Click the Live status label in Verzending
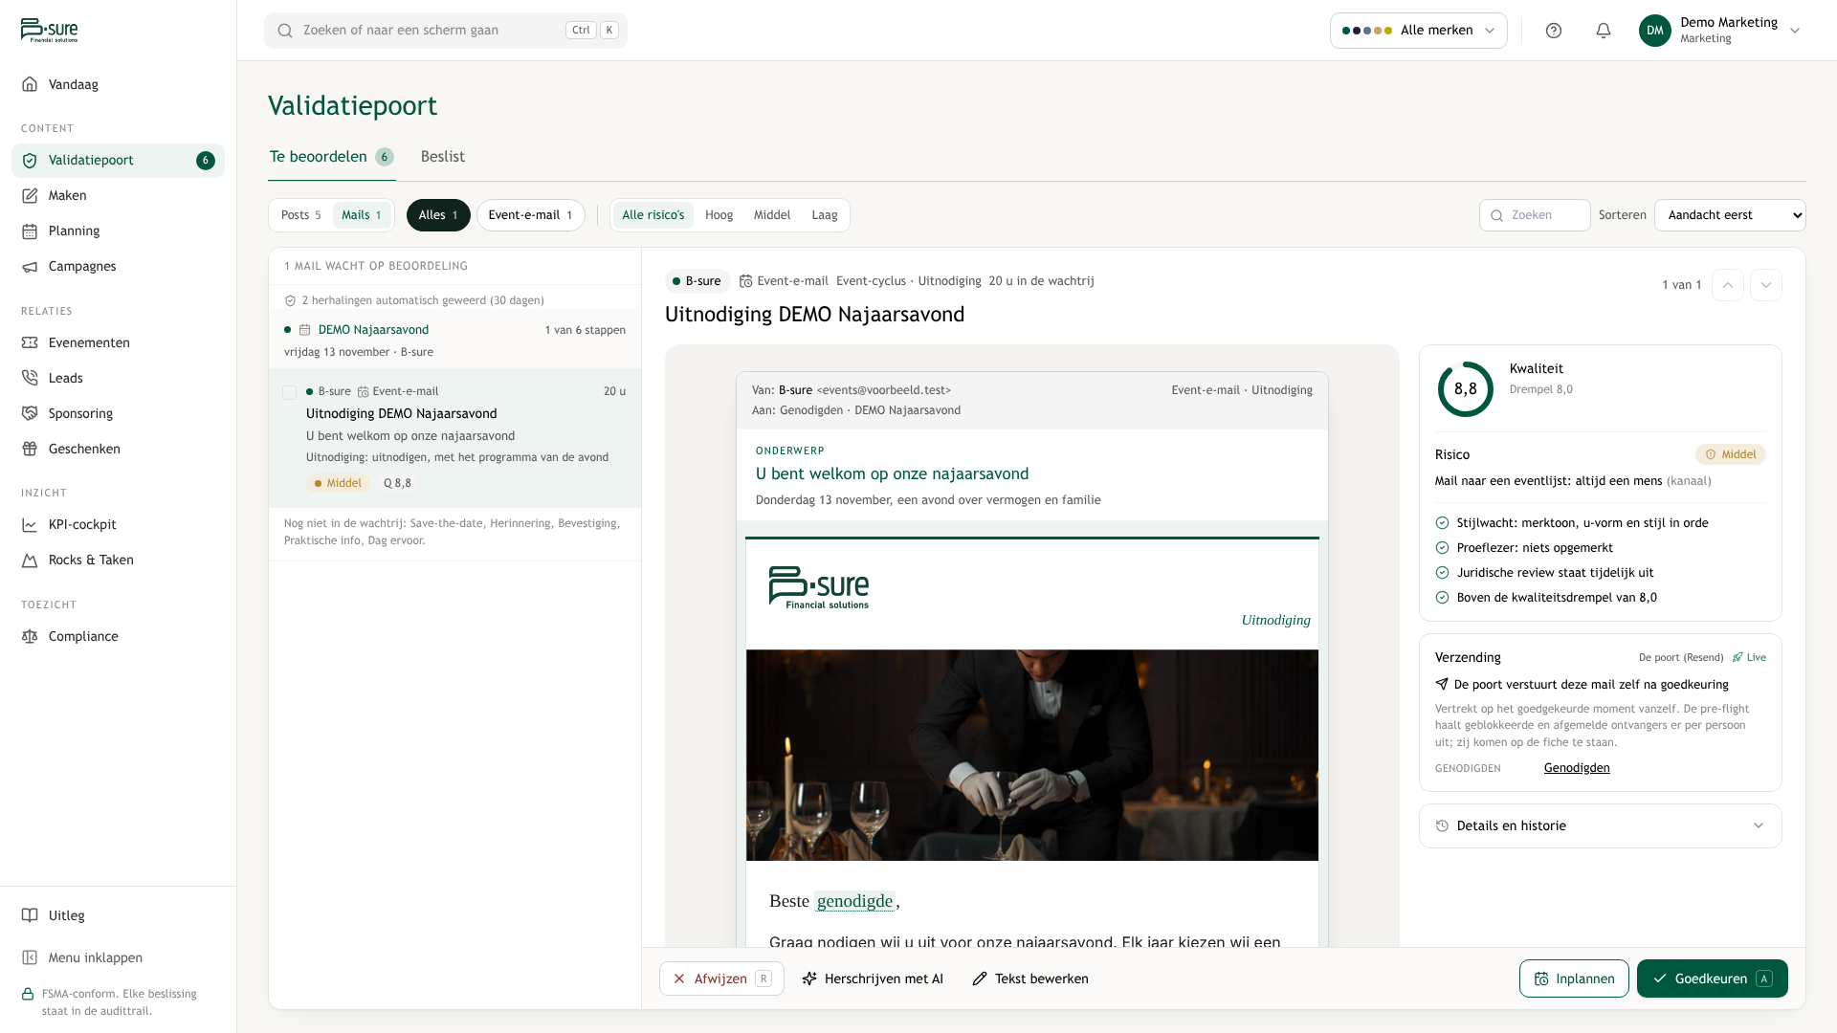This screenshot has height=1033, width=1837. click(1750, 657)
